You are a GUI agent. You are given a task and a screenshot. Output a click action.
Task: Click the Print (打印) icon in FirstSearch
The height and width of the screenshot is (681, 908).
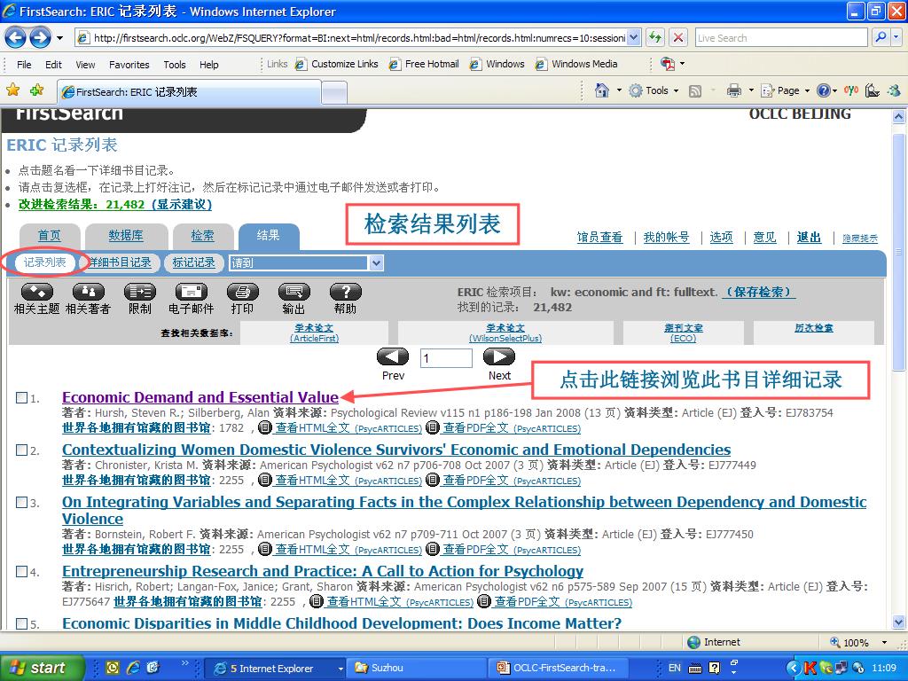243,292
